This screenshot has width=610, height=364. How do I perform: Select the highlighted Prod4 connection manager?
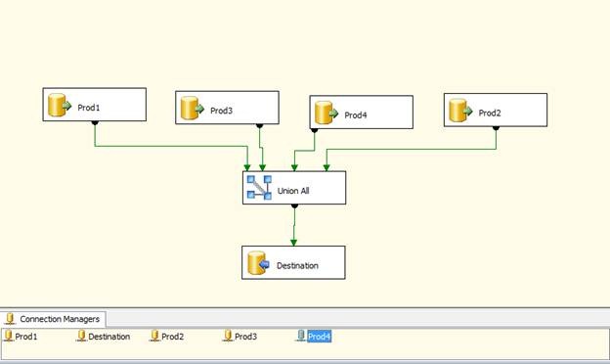click(x=319, y=337)
